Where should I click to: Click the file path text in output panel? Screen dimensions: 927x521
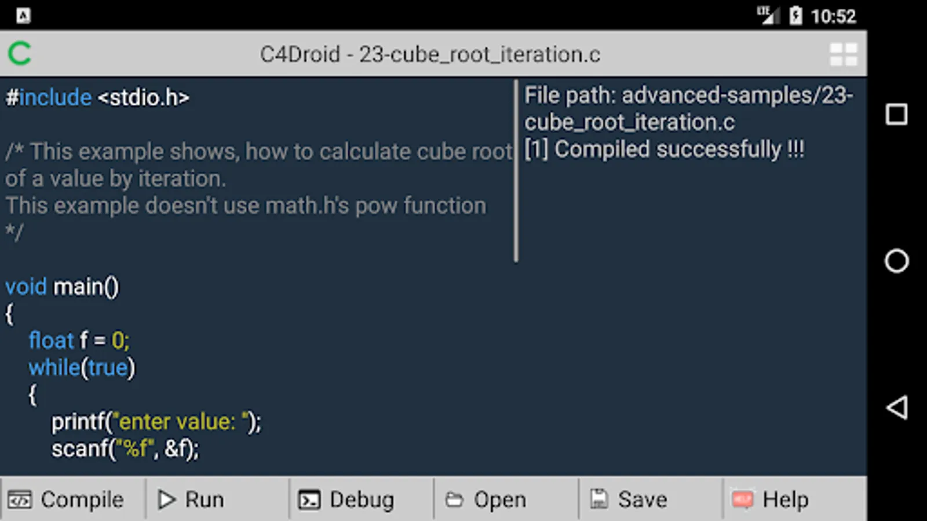tap(688, 108)
